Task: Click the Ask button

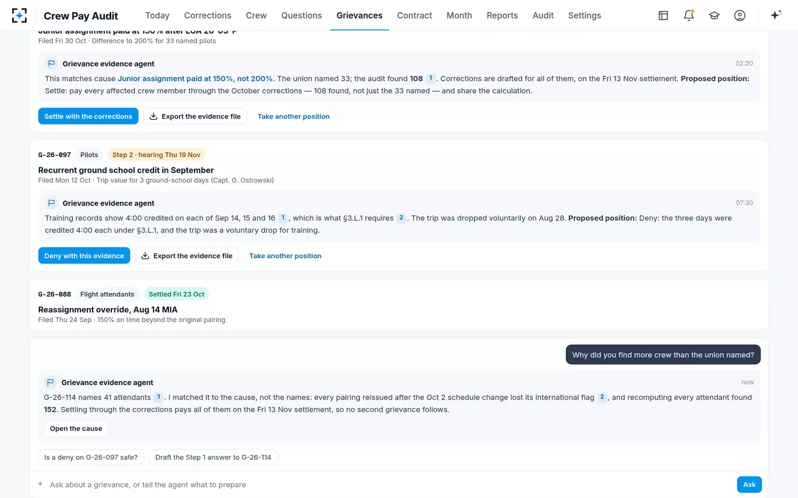Action: pos(749,484)
